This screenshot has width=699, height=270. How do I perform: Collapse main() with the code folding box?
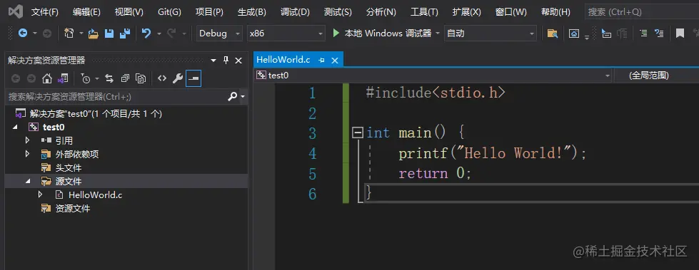pos(358,133)
